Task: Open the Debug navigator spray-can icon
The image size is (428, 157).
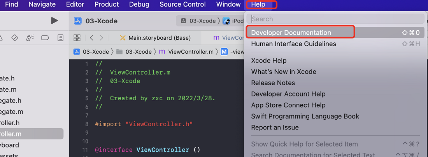Action: pos(30,38)
